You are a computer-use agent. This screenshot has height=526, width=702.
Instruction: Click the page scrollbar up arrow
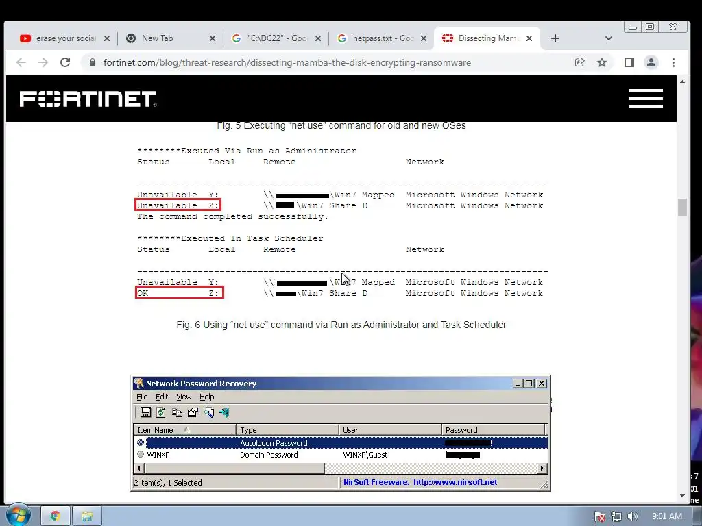click(x=682, y=82)
